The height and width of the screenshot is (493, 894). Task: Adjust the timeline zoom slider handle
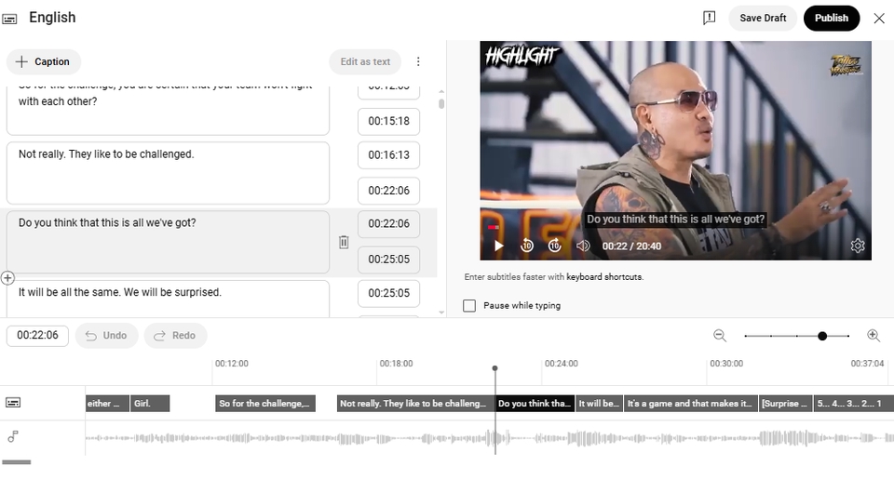point(822,336)
